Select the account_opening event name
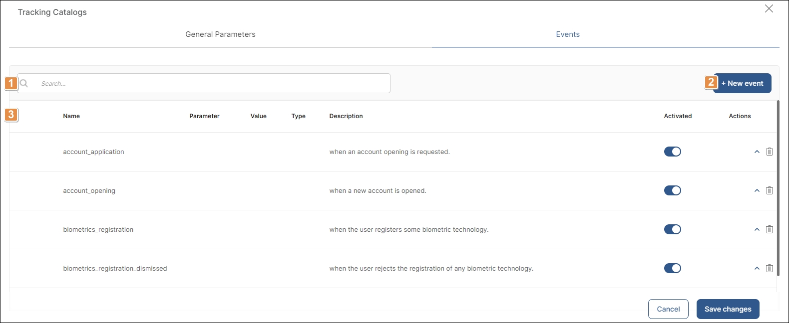 [89, 191]
